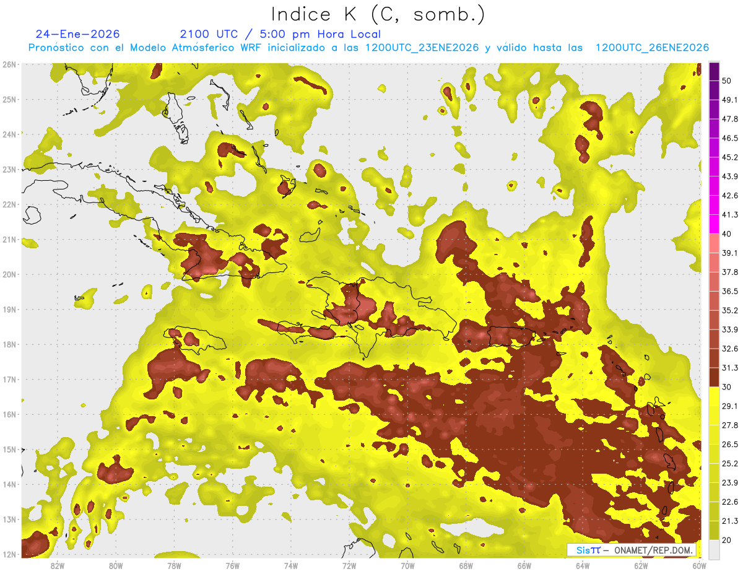Click the color bar value '32.6'

tap(729, 349)
